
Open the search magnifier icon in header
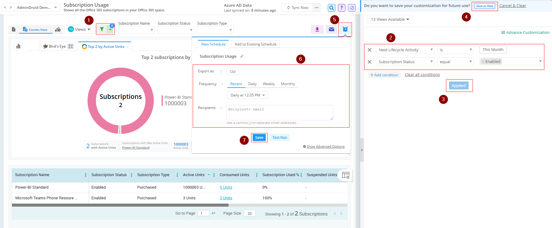pyautogui.click(x=331, y=8)
